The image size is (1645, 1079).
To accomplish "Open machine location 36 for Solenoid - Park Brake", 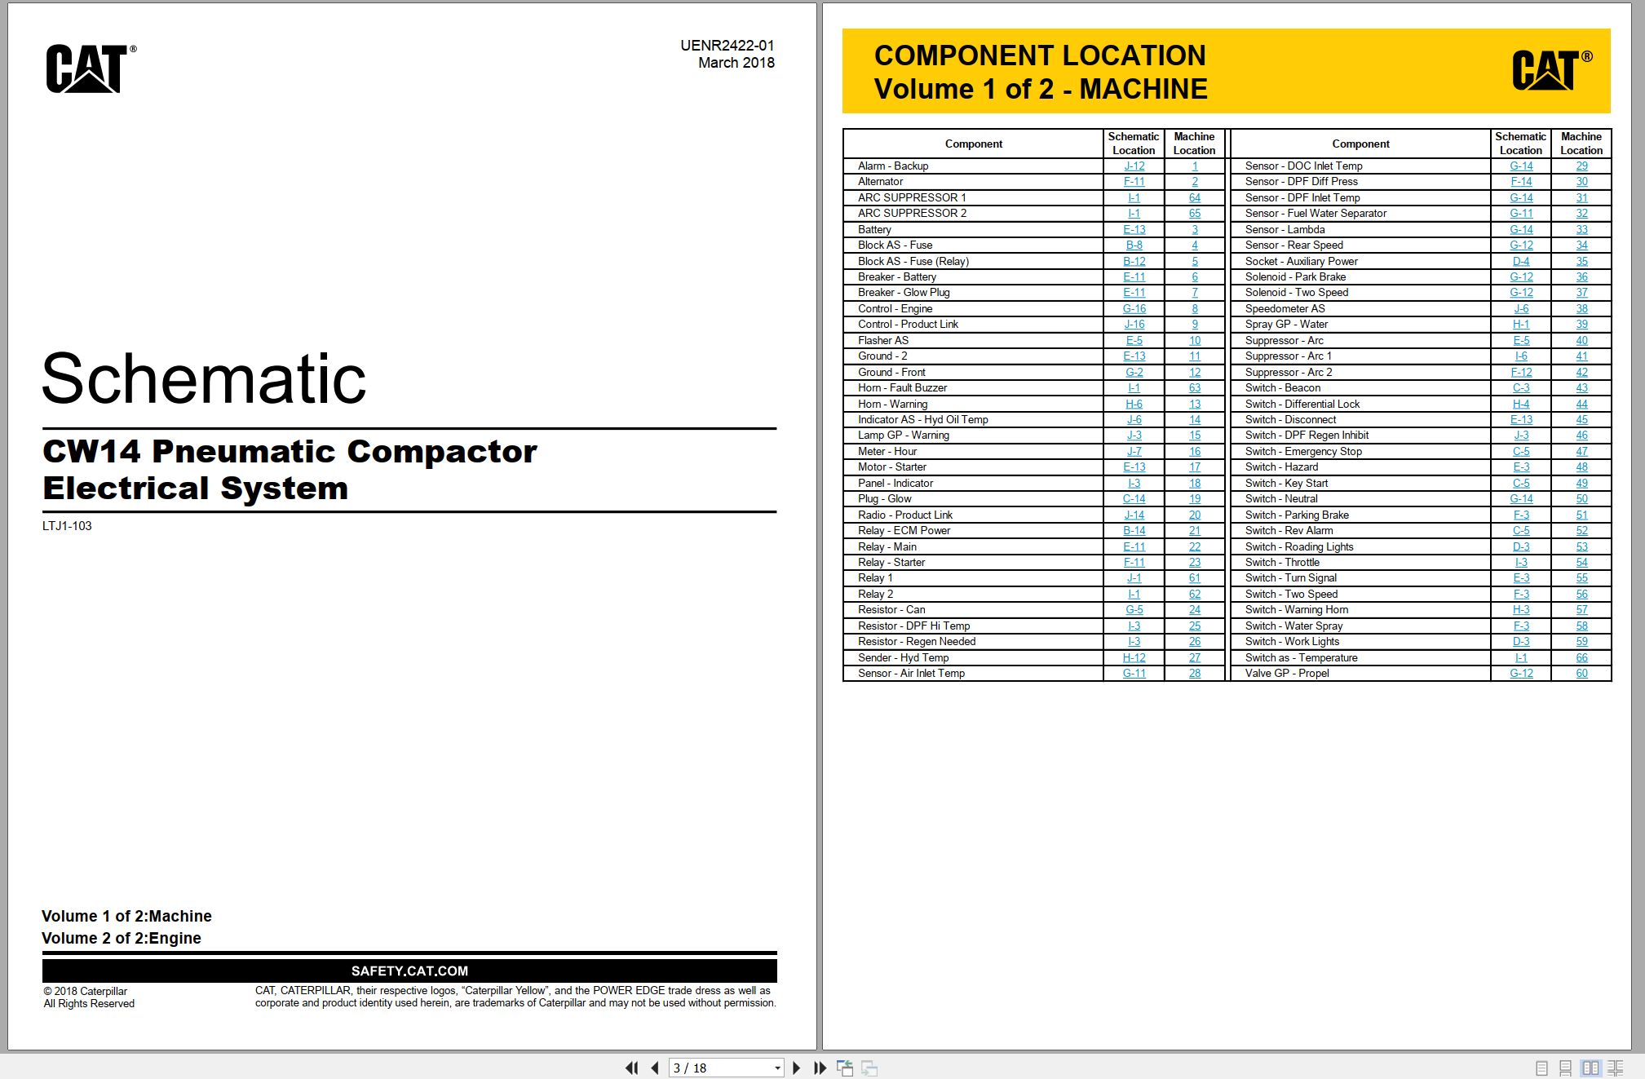I will [x=1581, y=276].
